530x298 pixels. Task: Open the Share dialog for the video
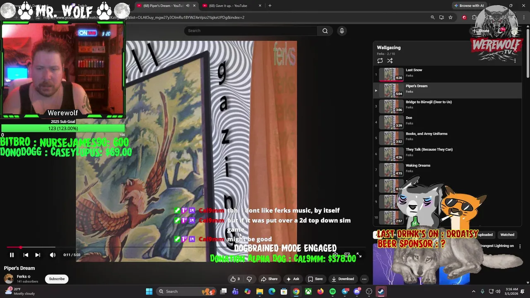point(269,279)
